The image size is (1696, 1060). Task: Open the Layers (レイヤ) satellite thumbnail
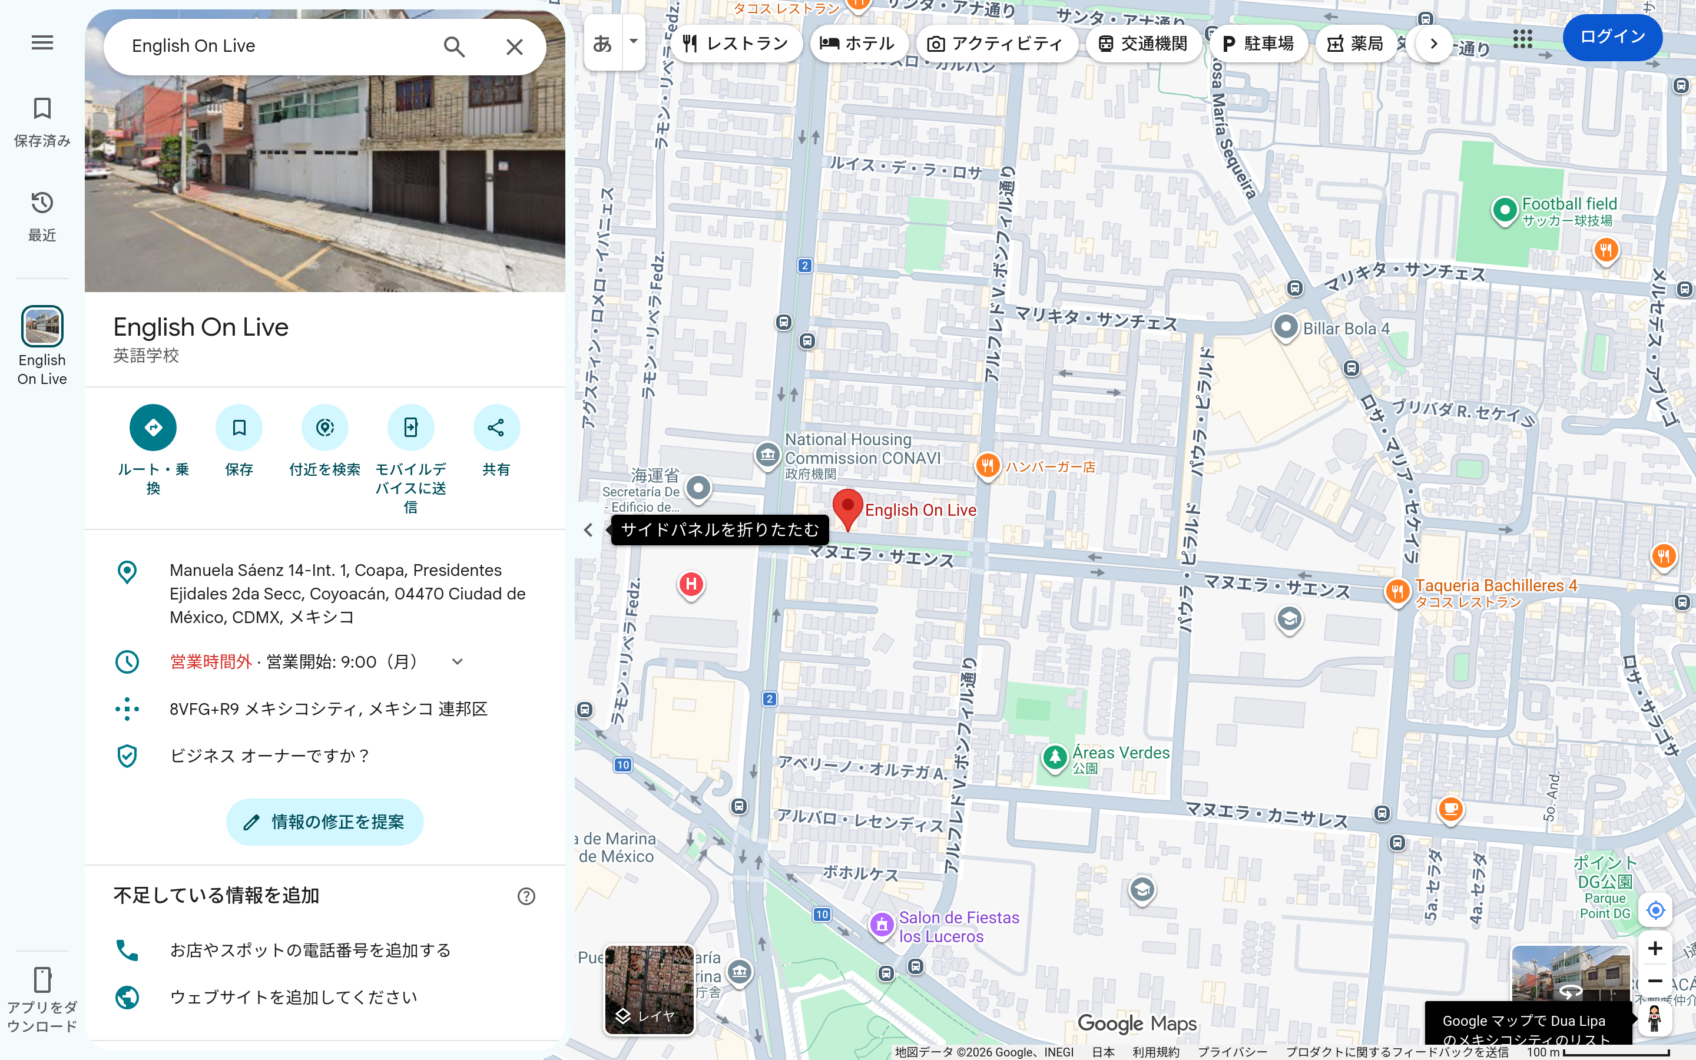click(649, 990)
